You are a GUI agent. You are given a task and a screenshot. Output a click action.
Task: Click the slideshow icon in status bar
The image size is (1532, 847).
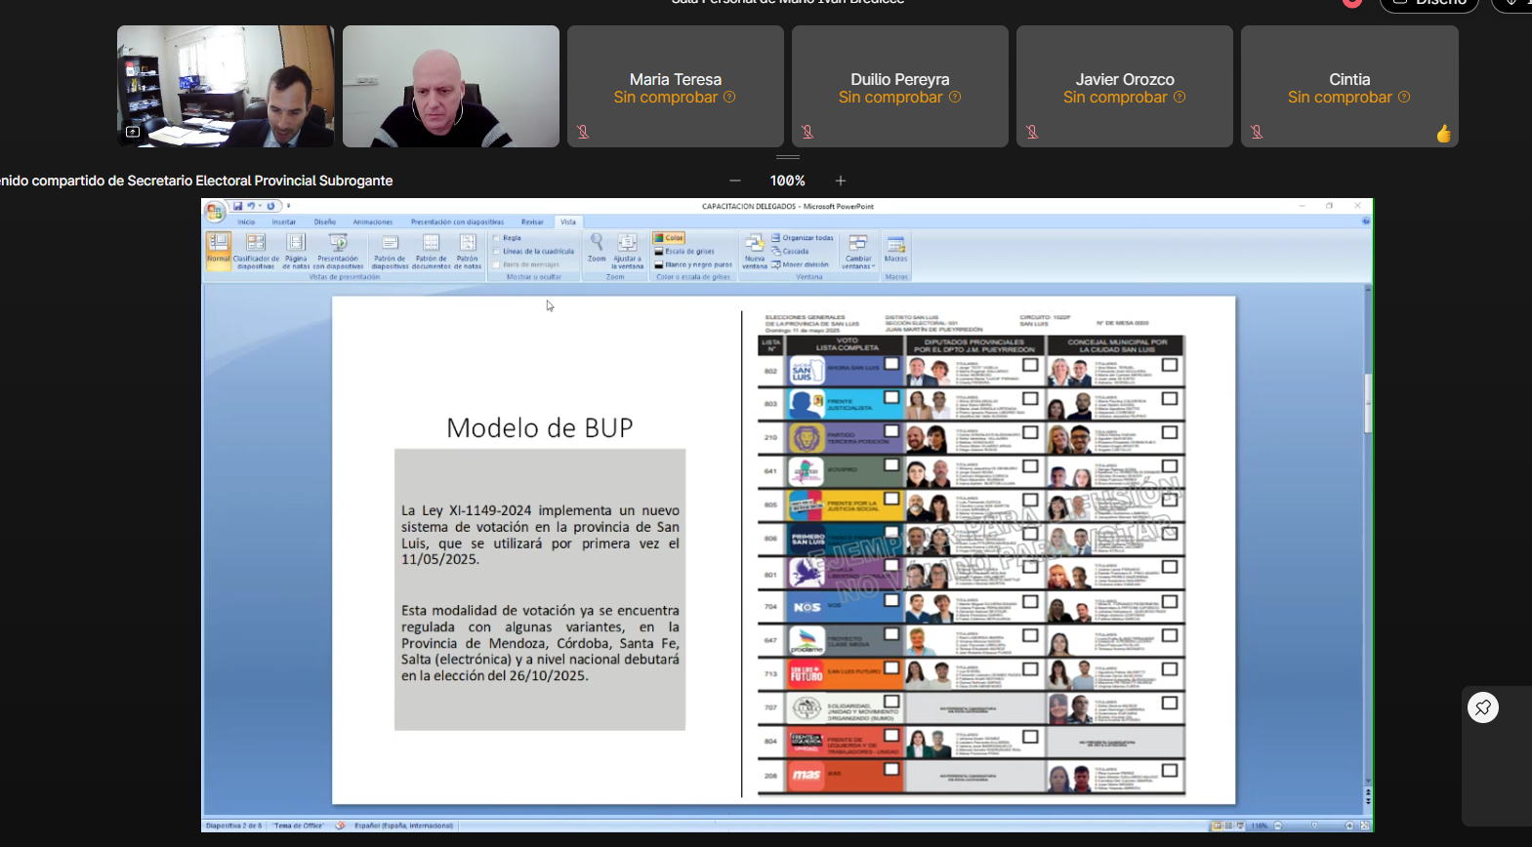click(x=1240, y=826)
